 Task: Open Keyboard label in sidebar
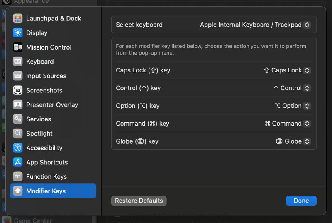[40, 62]
